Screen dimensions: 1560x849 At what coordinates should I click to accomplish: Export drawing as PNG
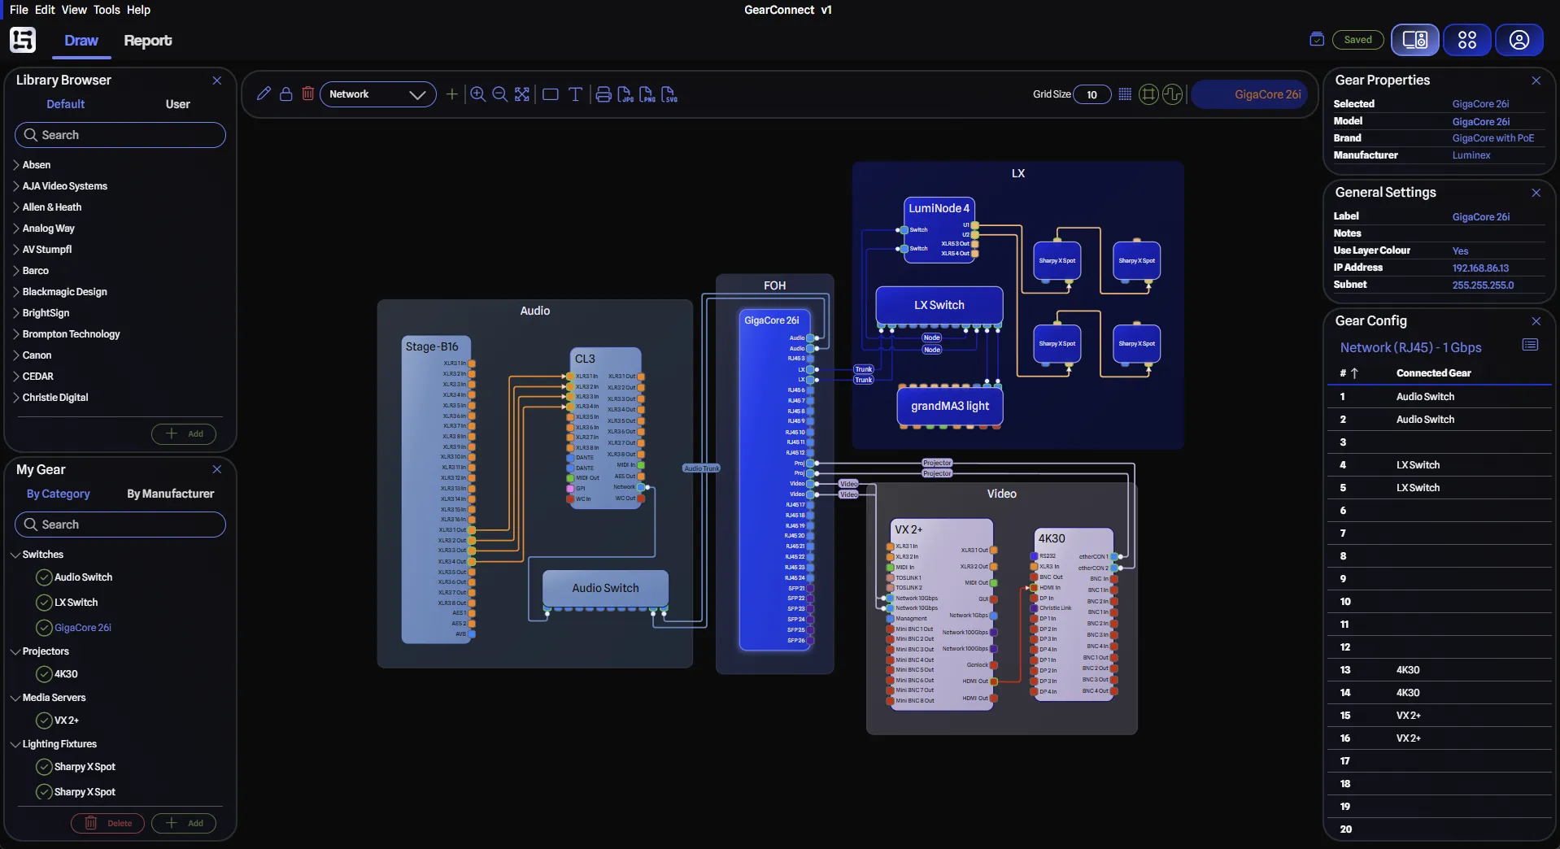[647, 94]
